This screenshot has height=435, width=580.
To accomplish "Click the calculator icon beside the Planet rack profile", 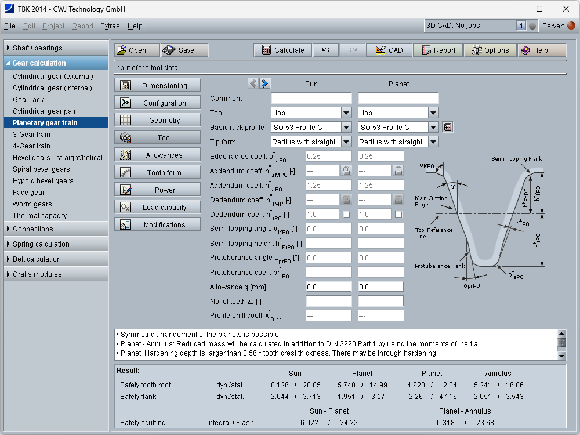I will click(447, 127).
